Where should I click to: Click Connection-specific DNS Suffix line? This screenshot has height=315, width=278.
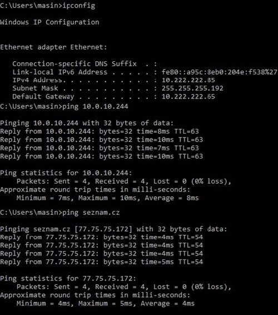[x=85, y=63]
